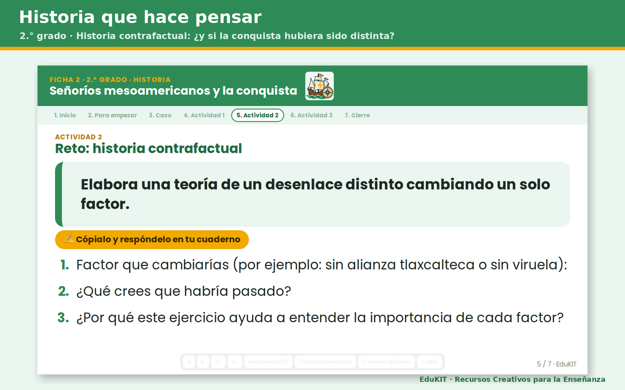Click the 'Historia que hace pensar' main title
The image size is (625, 390).
(140, 17)
